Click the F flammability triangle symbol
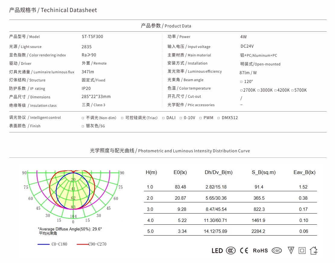This screenshot has height=263, width=336. pyautogui.click(x=290, y=250)
